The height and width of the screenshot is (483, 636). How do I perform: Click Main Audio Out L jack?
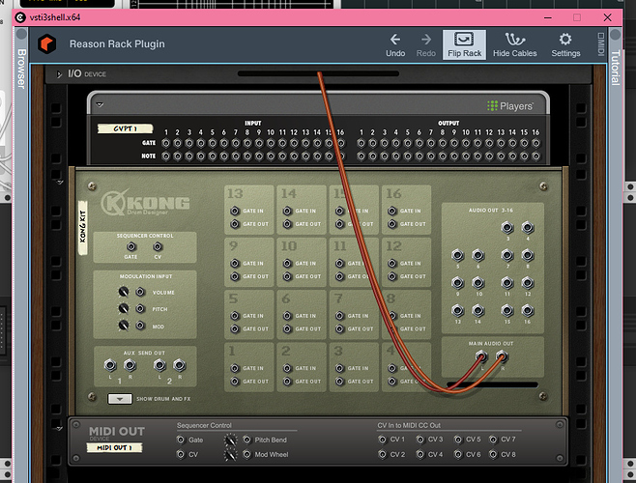click(481, 356)
